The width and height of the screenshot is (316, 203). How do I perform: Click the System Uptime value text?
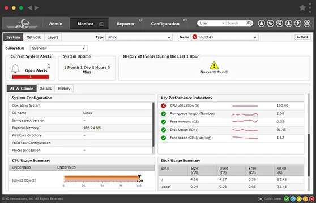(x=87, y=70)
